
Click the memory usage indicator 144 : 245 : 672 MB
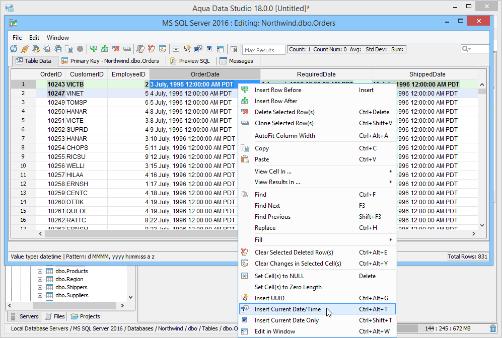point(448,328)
